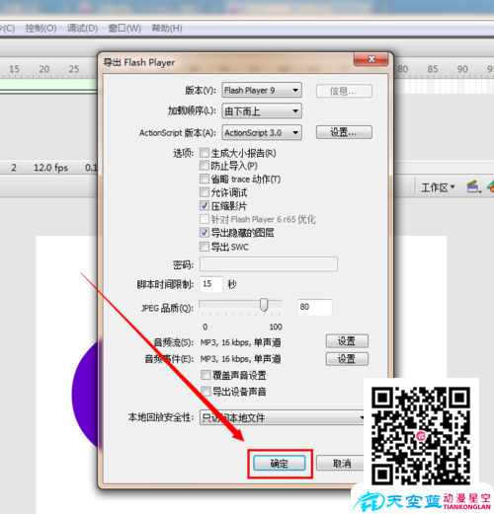Screen dimensions: 494x514
Task: Open the 帮助(H) menu
Action: pyautogui.click(x=167, y=29)
